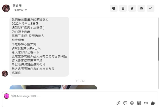This screenshot has width=159, height=107.
Task: Mark conversation done with checkmark icon
Action: click(x=151, y=8)
